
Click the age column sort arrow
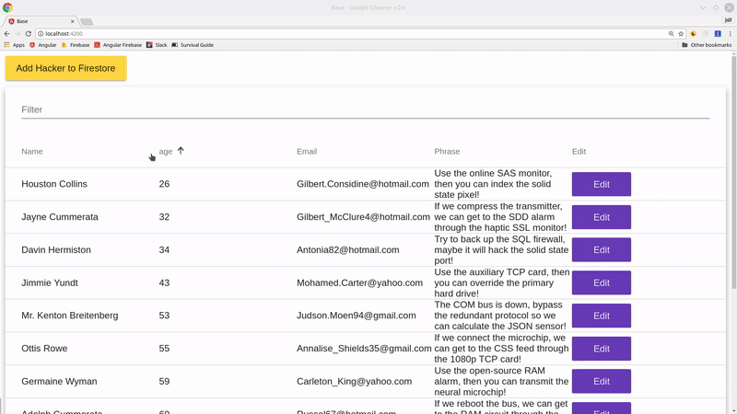tap(181, 151)
